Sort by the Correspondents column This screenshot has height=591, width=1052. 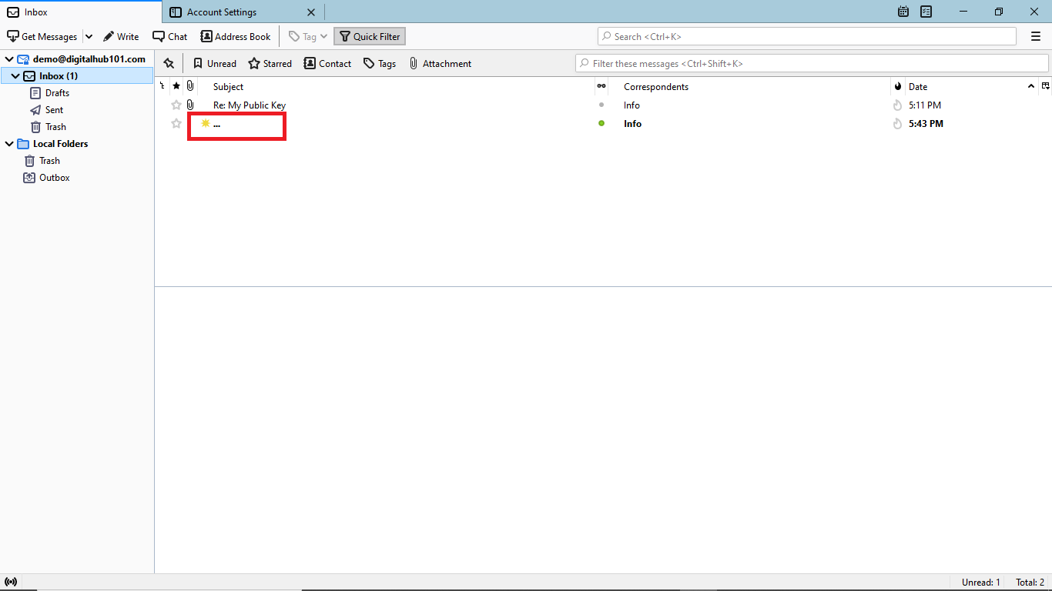pos(749,86)
